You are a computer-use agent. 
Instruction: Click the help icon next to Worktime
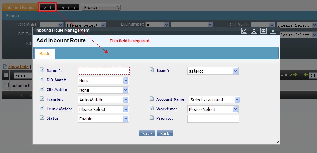[152, 109]
